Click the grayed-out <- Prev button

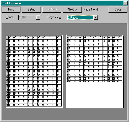pos(52,9)
